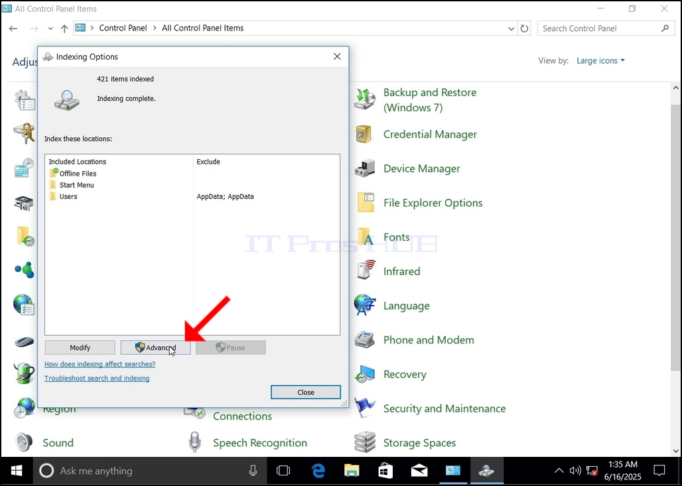Select the 'Users' row text

coord(68,196)
